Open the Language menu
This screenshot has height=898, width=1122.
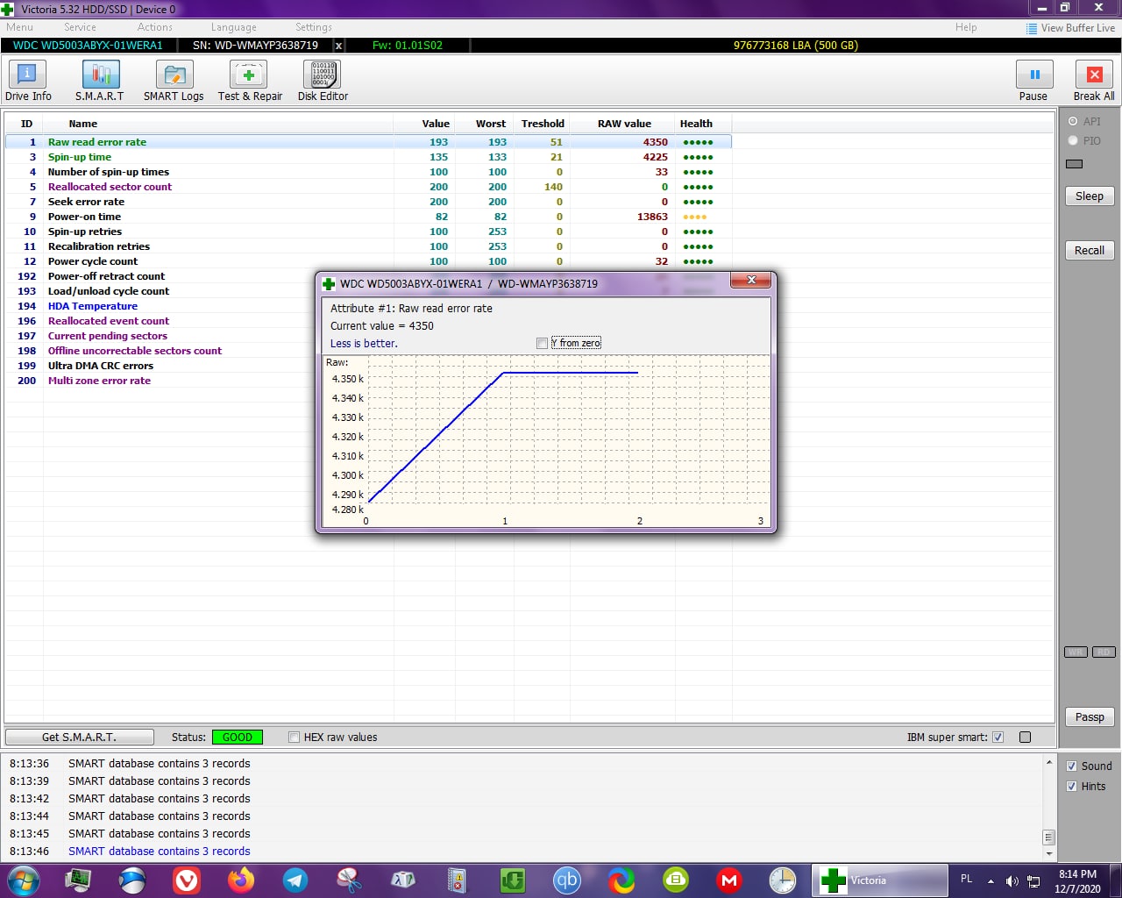pos(234,27)
